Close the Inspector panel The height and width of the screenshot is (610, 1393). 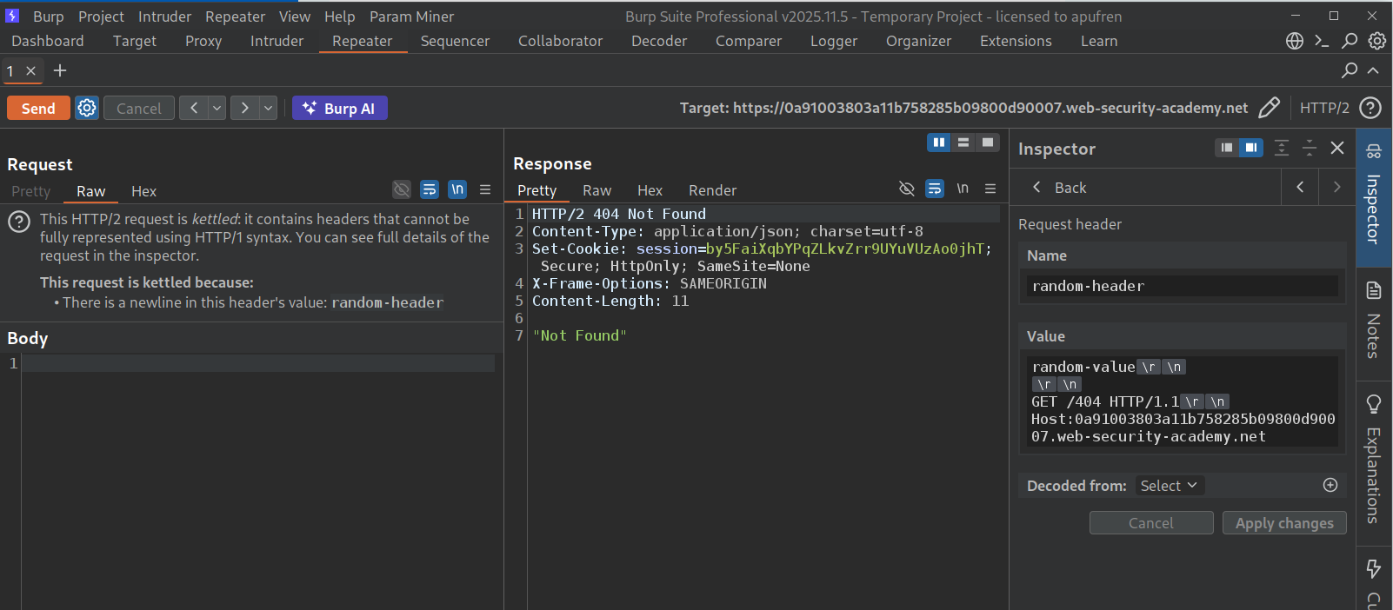(x=1337, y=148)
